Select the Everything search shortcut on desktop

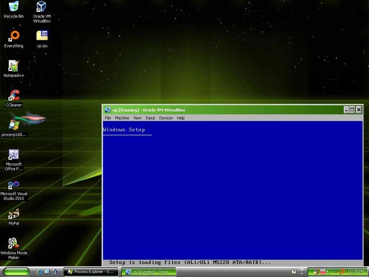14,39
